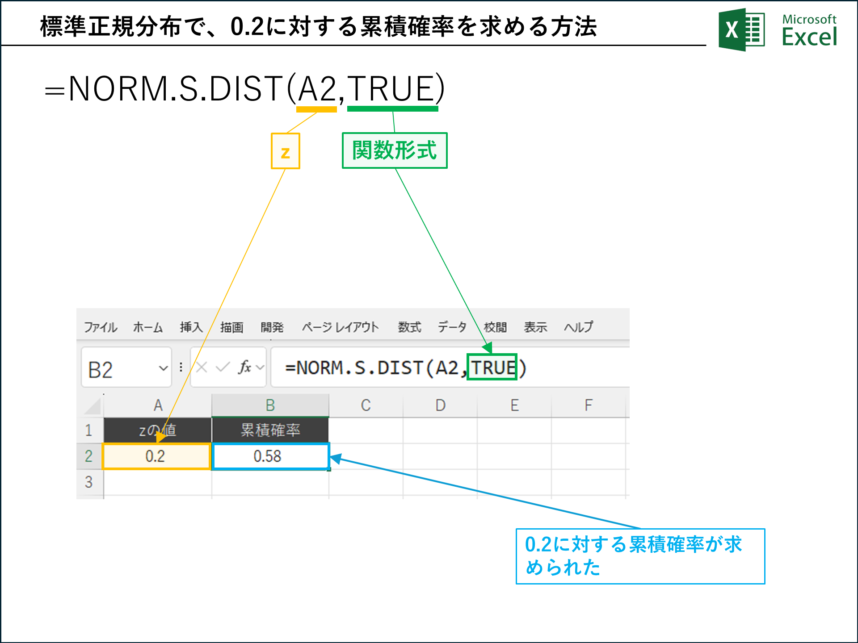858x643 pixels.
Task: Click the green 関数形式 label box
Action: click(395, 150)
